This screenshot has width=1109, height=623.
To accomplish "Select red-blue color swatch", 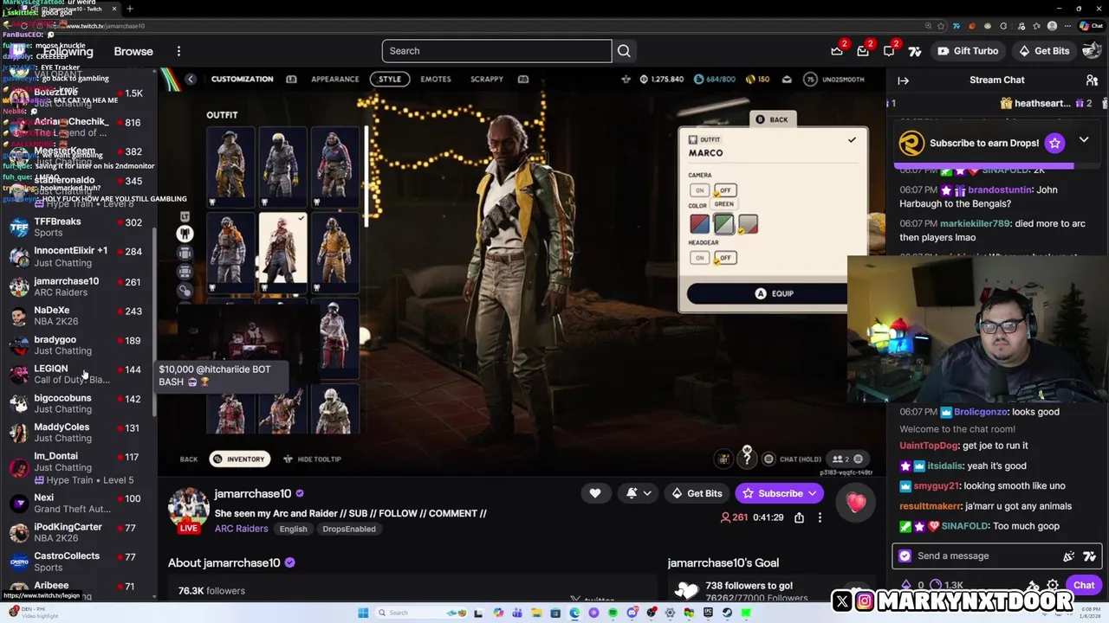I will pyautogui.click(x=699, y=224).
